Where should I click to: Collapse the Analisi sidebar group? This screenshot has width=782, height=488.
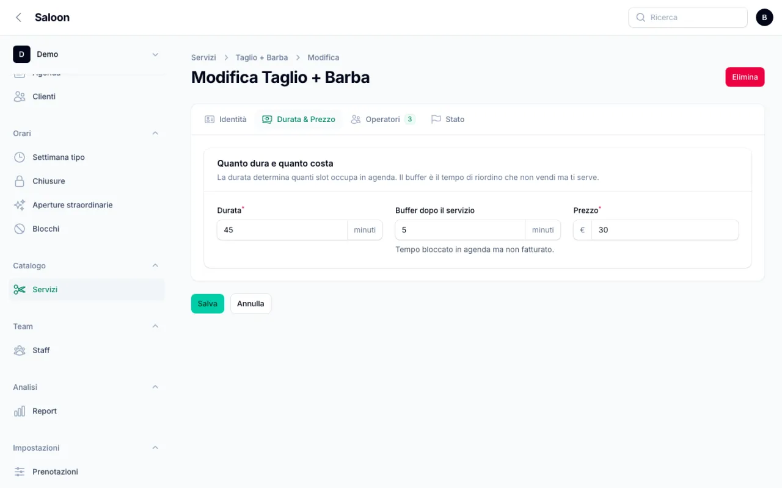coord(155,387)
